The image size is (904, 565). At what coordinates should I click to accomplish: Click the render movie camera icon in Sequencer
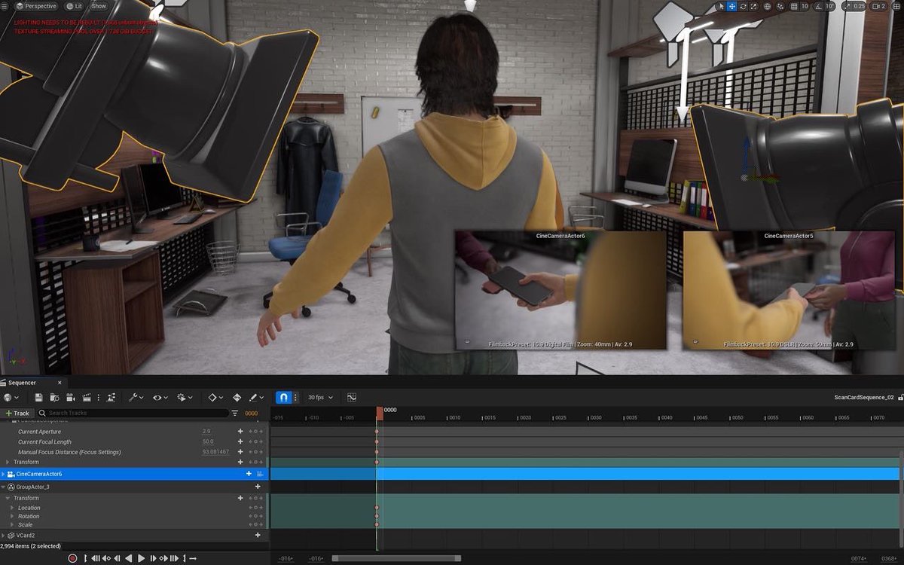[x=70, y=397]
